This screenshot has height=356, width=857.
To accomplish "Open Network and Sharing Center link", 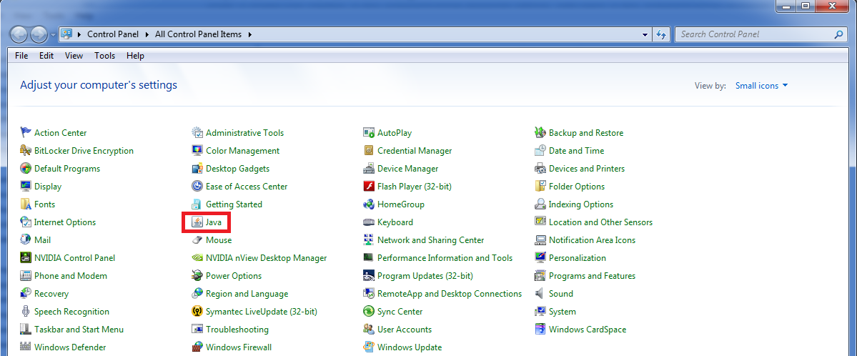I will click(x=431, y=240).
